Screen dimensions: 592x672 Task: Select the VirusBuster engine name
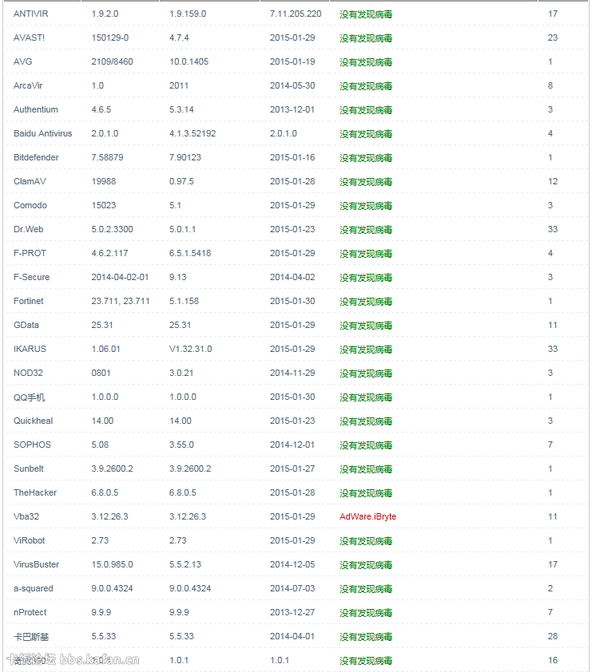click(36, 565)
